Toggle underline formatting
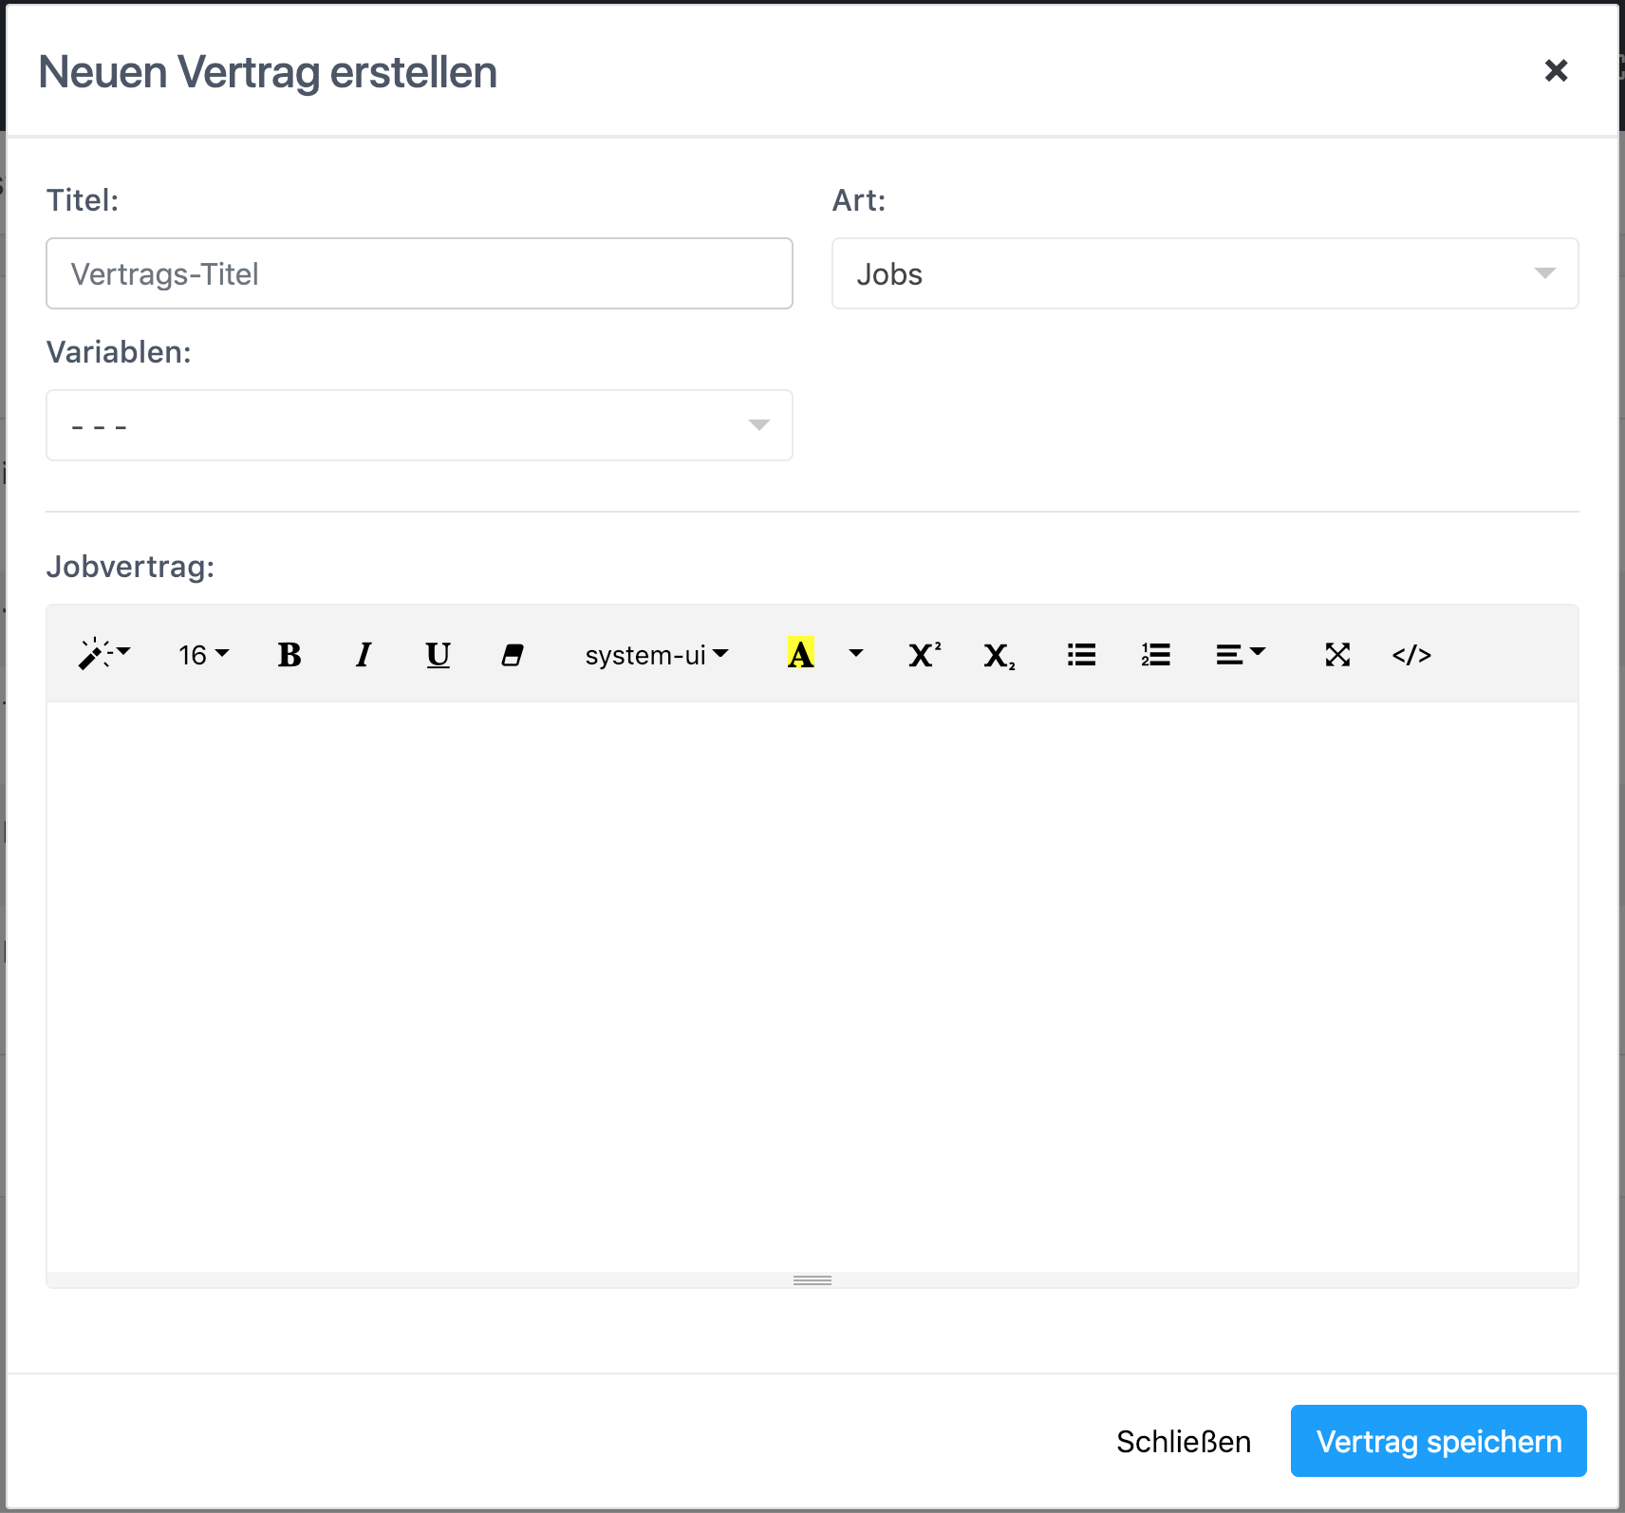Screen dimensions: 1625x1513 pos(438,655)
